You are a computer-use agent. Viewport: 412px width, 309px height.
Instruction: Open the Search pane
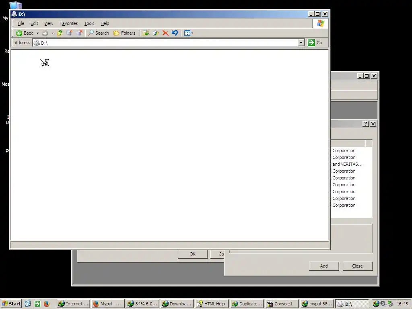point(98,33)
